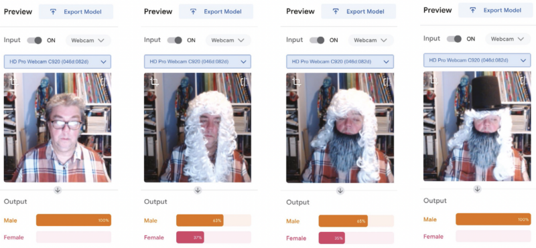Expand HD Pro Webcam C920 selector in Male 65% panel

coord(340,61)
